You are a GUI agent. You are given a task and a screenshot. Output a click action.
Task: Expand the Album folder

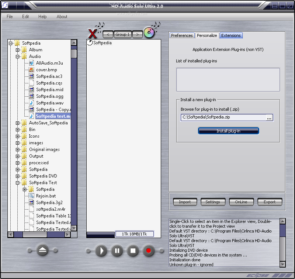click(17, 50)
